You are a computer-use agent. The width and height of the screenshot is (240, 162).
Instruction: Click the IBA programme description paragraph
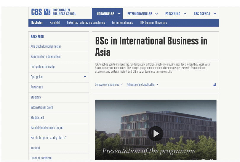[x=152, y=68]
